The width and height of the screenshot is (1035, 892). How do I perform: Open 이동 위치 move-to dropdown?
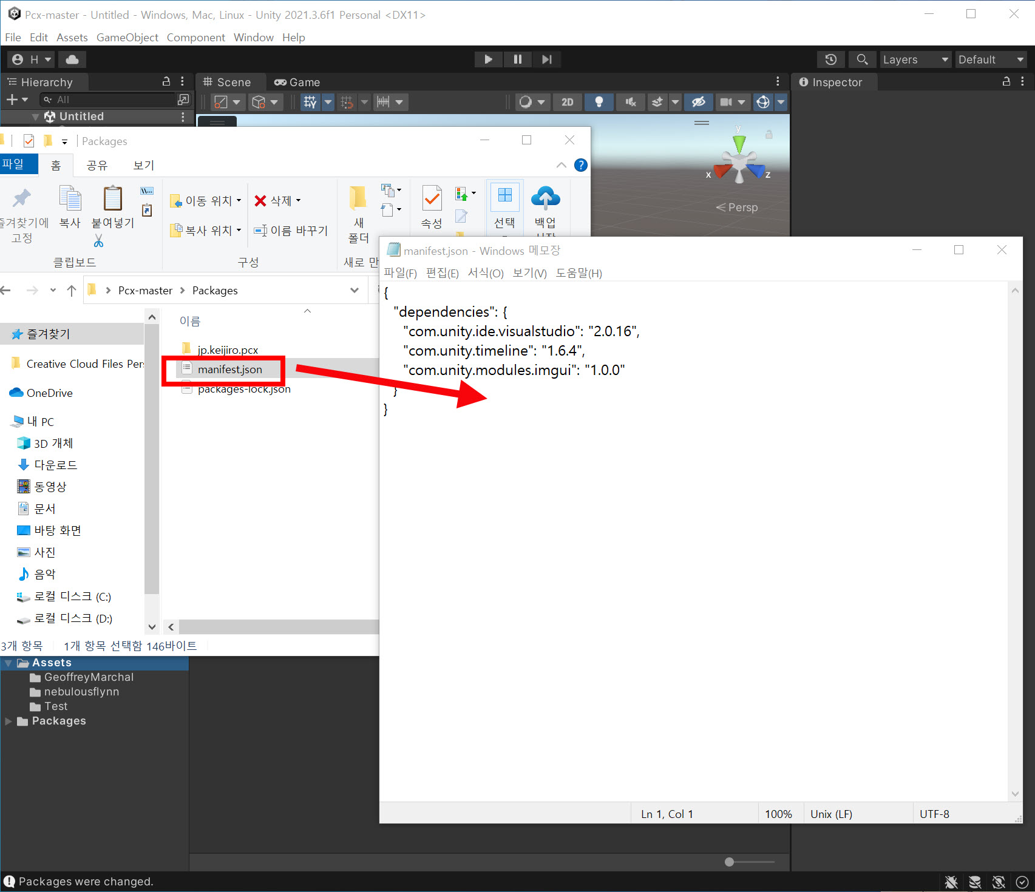(206, 201)
